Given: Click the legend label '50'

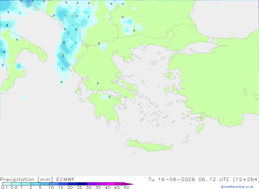Looking at the screenshot, I should [x=126, y=187].
